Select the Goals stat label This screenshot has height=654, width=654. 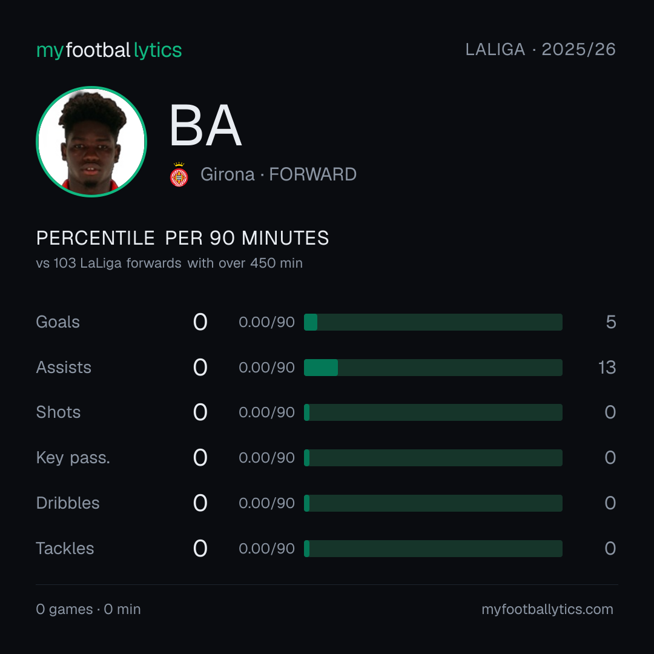(x=58, y=322)
